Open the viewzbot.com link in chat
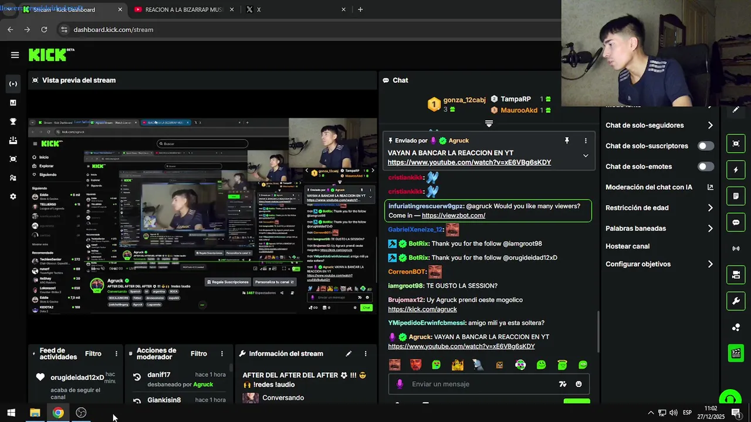The image size is (751, 422). click(x=454, y=216)
